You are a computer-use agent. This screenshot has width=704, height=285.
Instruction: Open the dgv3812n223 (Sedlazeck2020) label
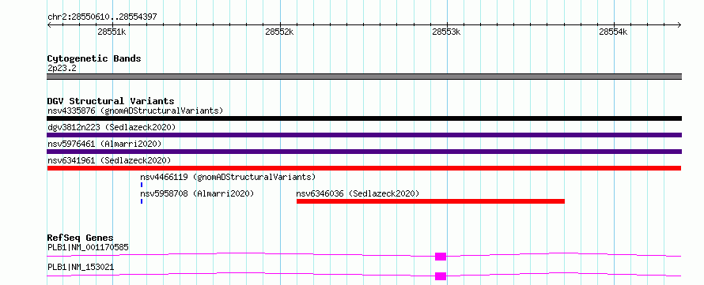point(112,127)
